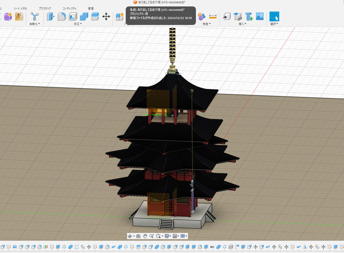Open the 選択 dropdown menu
This screenshot has width=344, height=253.
click(274, 24)
